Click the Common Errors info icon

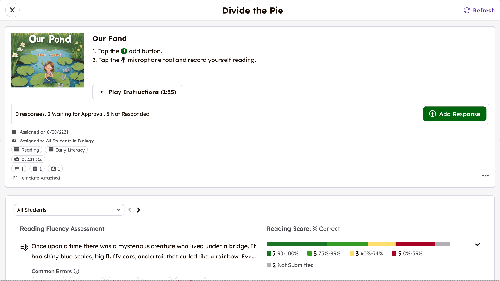[x=76, y=271]
